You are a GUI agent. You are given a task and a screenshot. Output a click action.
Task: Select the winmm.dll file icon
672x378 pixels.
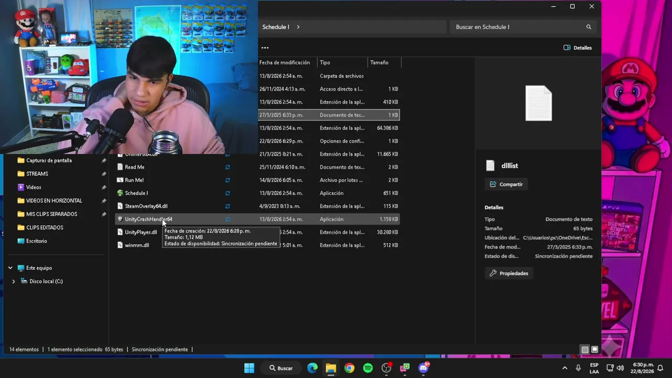[120, 245]
